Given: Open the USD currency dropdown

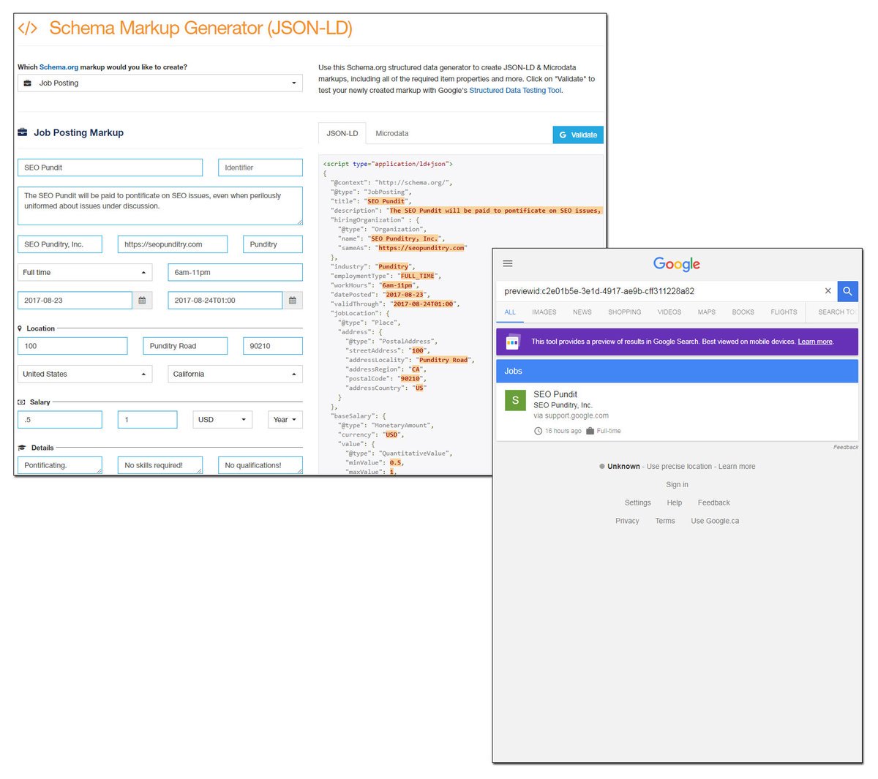Looking at the screenshot, I should [223, 420].
